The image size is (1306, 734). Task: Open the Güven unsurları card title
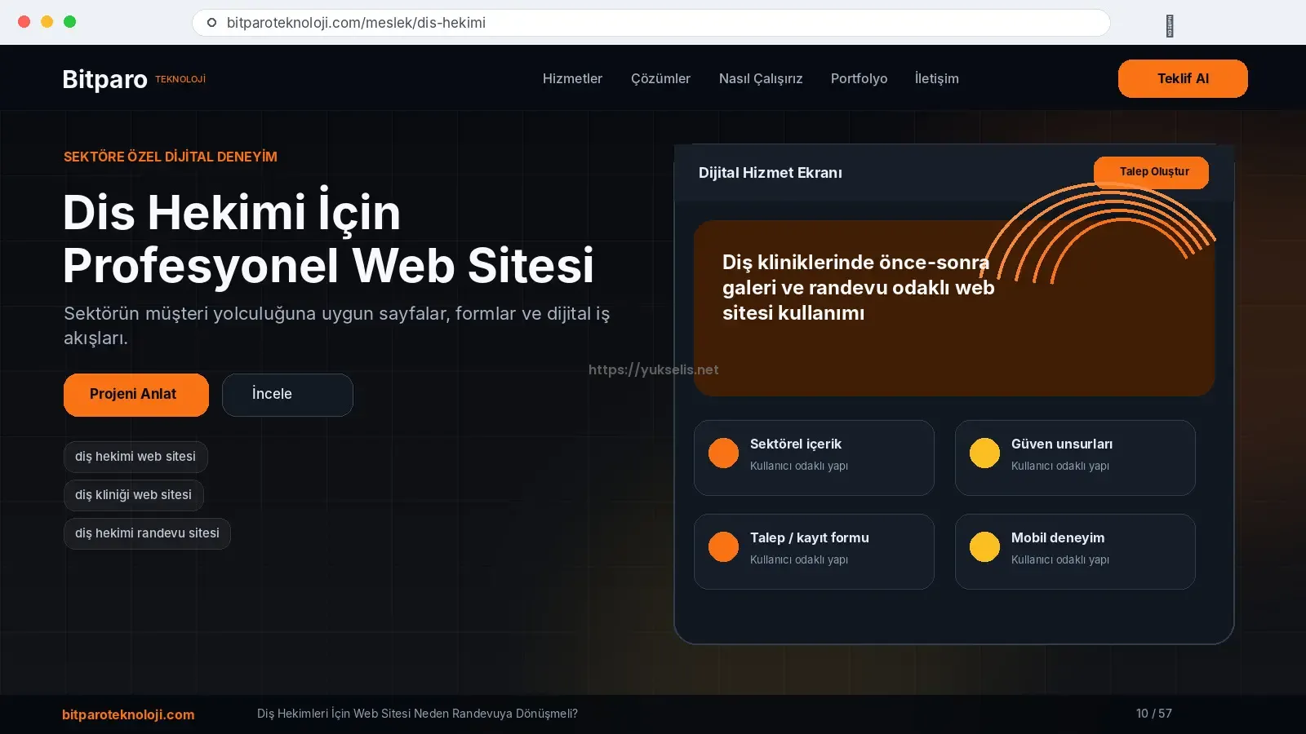[1061, 444]
